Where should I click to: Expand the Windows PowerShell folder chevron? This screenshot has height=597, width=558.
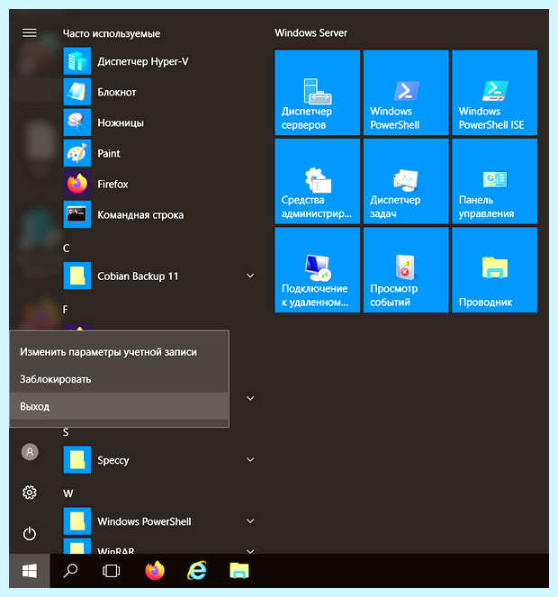click(x=250, y=520)
